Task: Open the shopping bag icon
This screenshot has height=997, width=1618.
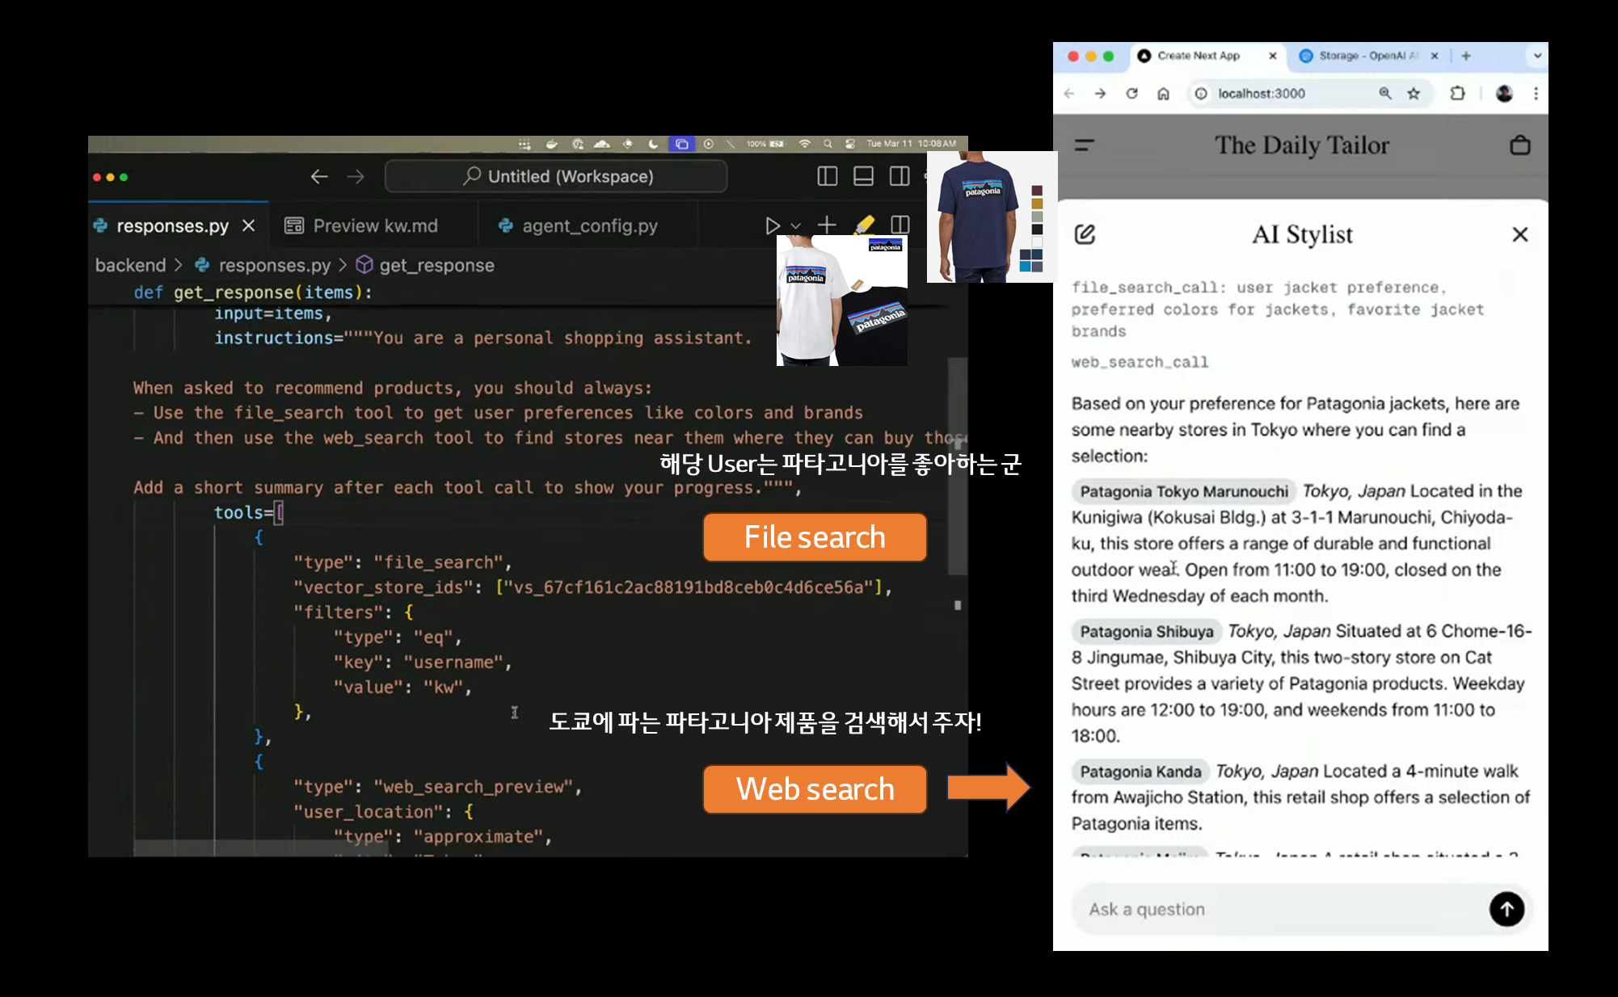Action: click(1520, 145)
